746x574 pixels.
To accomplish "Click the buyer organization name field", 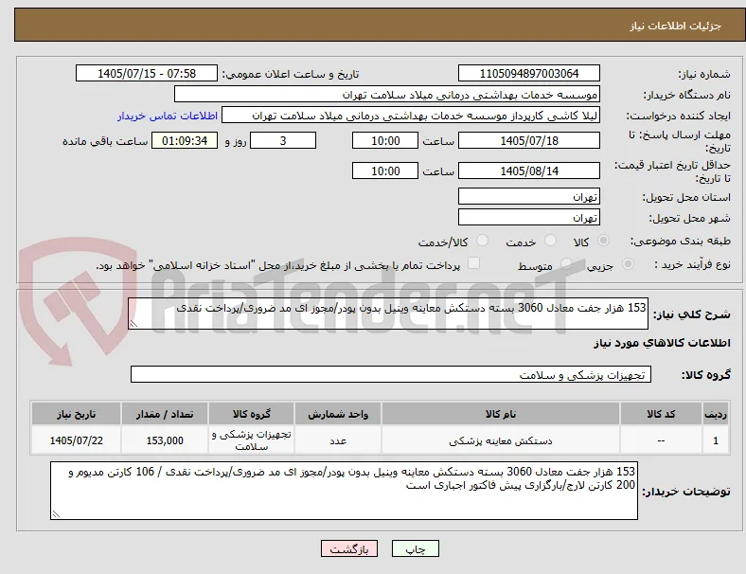I will point(387,94).
